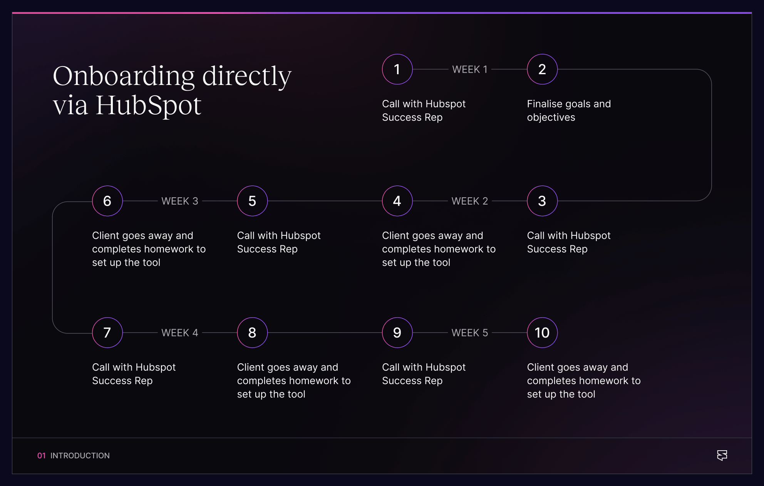Click the step 6 numbered circle
This screenshot has height=486, width=764.
107,201
